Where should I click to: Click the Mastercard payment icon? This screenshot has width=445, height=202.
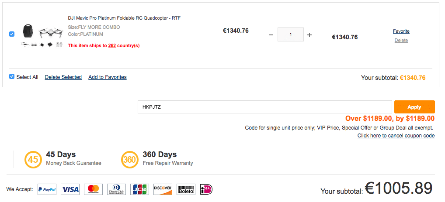pos(93,189)
